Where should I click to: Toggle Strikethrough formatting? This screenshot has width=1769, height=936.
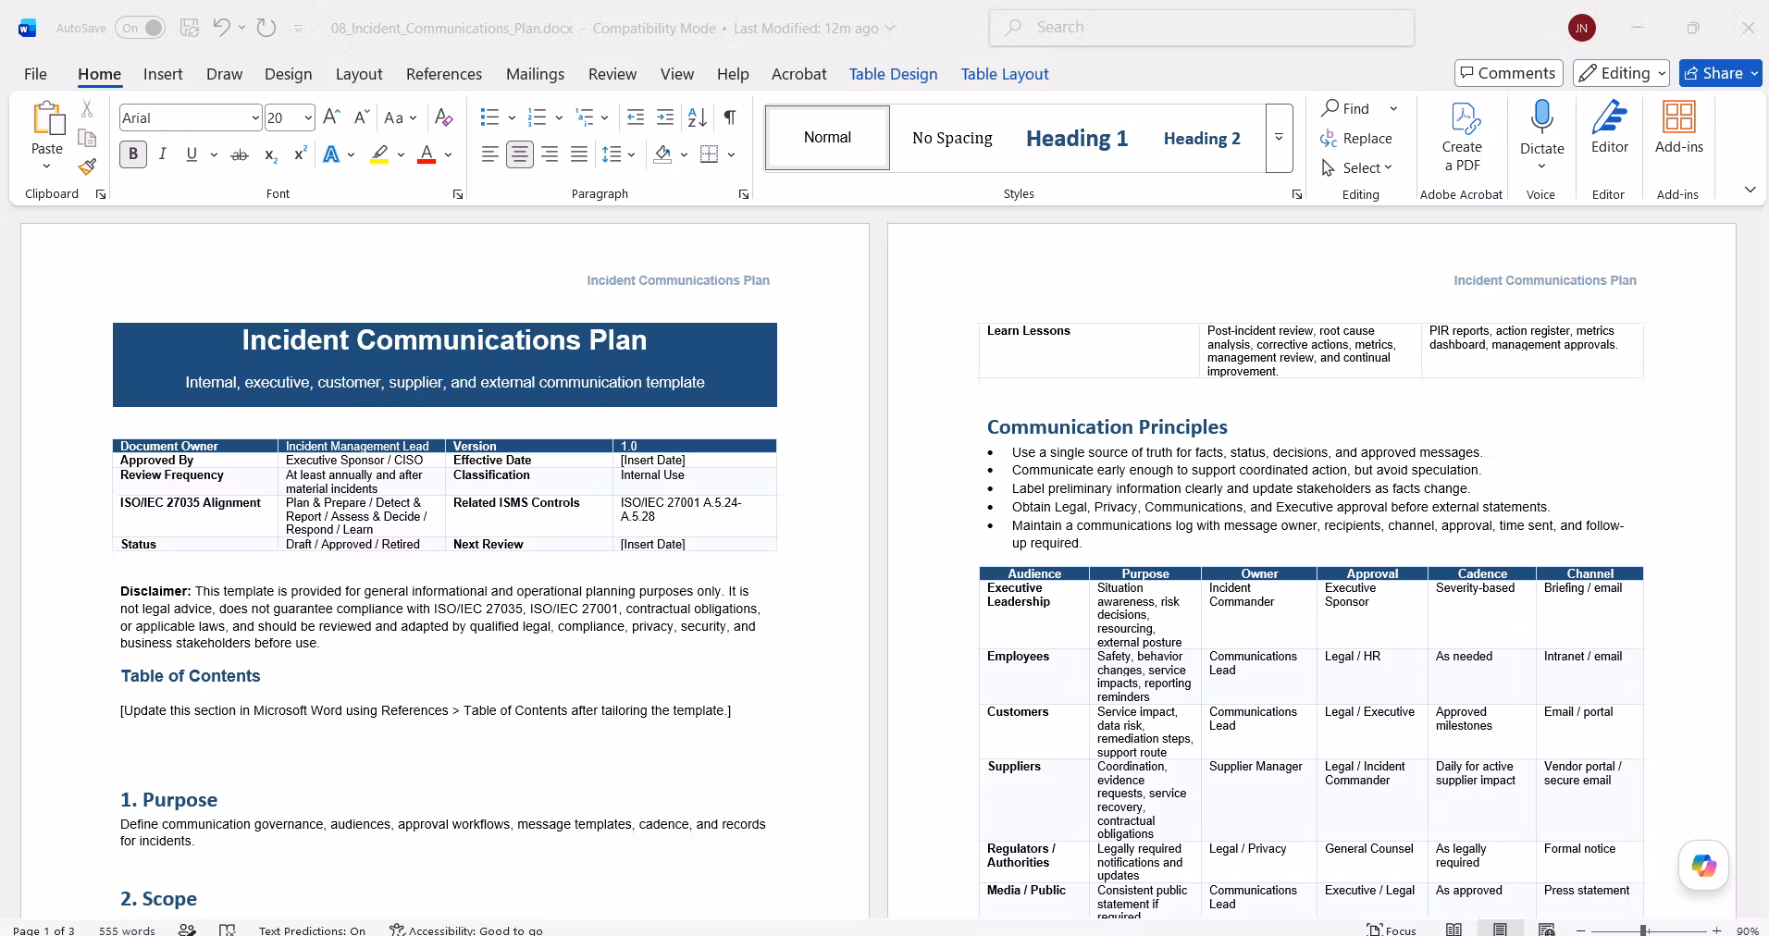[x=240, y=154]
